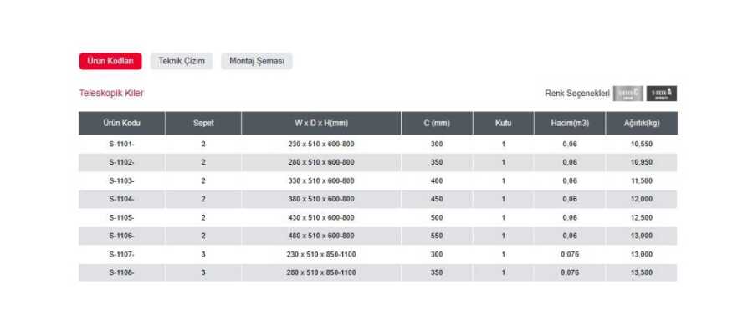This screenshot has width=753, height=320.
Task: Click the Sepet column header
Action: [x=203, y=124]
